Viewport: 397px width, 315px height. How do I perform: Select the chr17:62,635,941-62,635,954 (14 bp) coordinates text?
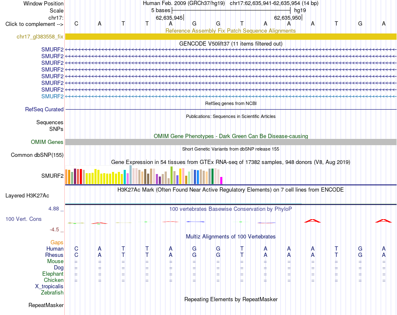(274, 3)
